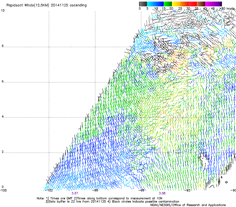Click the legend label '25'
Image resolution: width=236 pixels, height=207 pixels.
coord(180,9)
